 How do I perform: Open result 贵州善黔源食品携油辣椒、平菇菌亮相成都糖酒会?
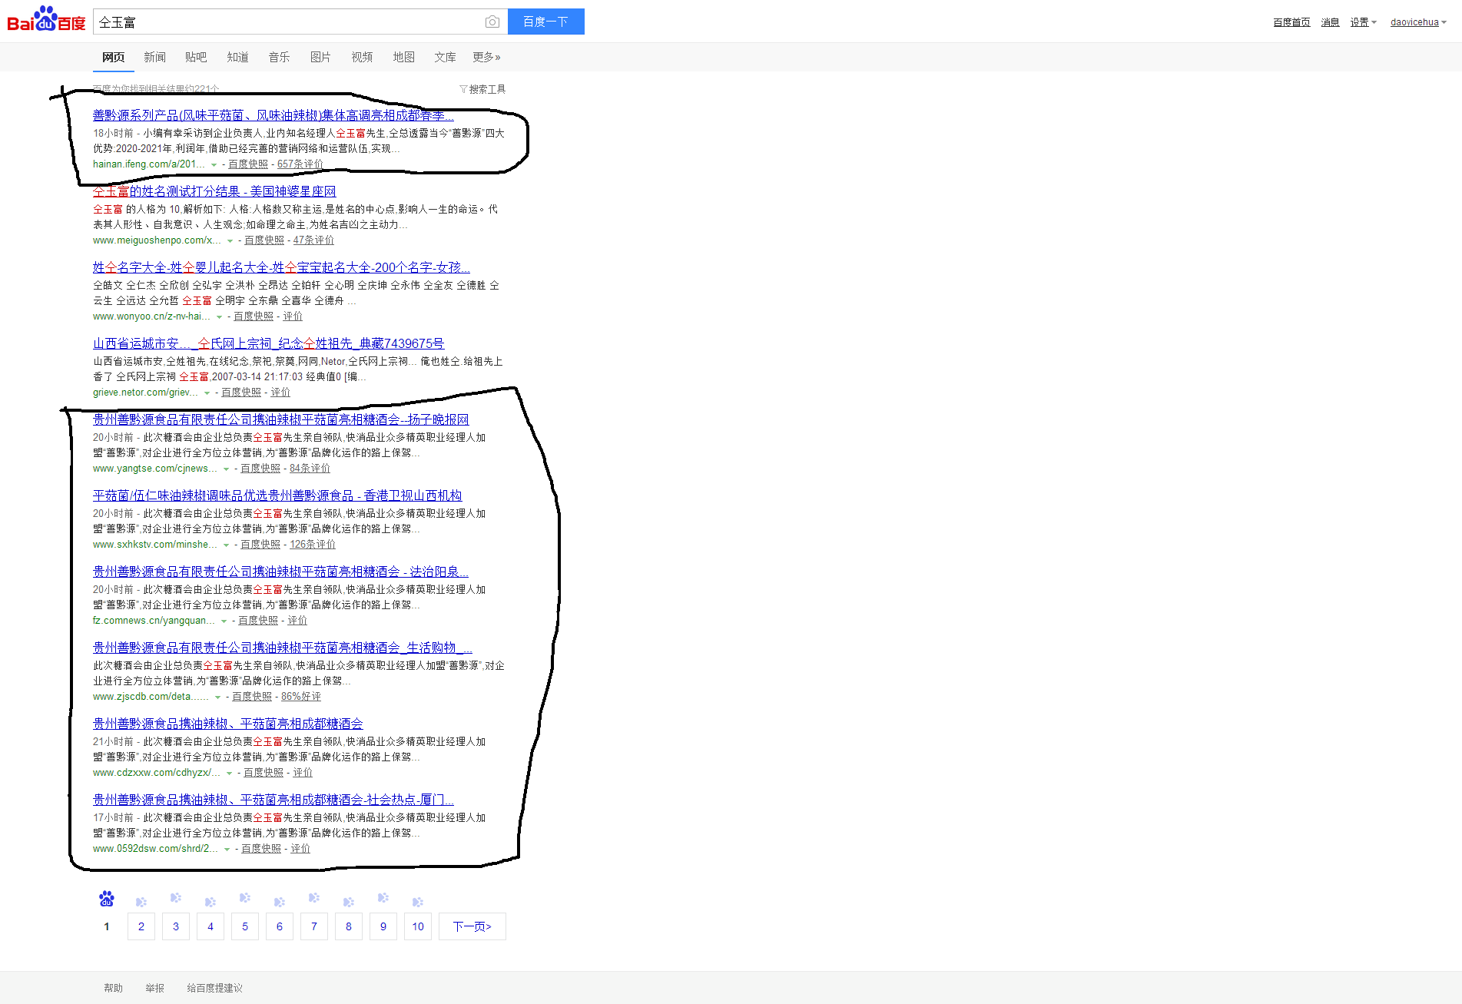[228, 724]
